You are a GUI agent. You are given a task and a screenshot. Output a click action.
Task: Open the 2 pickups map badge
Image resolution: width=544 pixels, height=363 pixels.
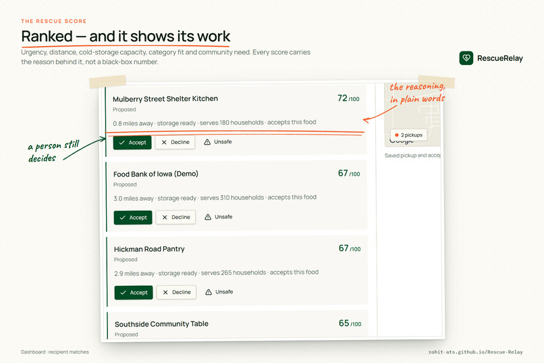pos(409,135)
